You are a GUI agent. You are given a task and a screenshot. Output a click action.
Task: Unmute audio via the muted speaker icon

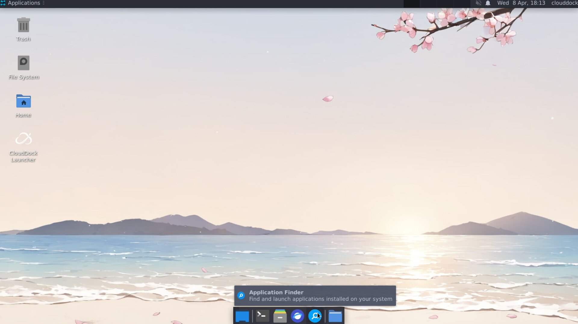(x=478, y=3)
